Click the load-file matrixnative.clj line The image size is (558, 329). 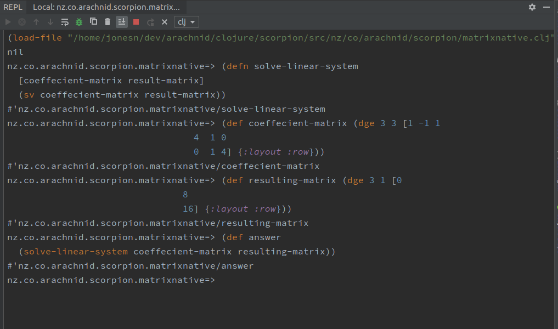pyautogui.click(x=281, y=38)
